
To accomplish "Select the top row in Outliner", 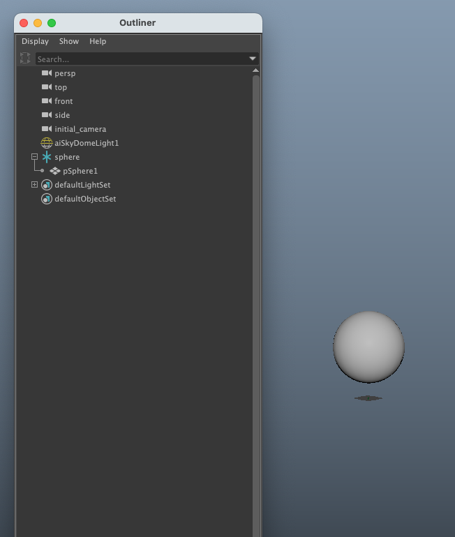I will 134,87.
